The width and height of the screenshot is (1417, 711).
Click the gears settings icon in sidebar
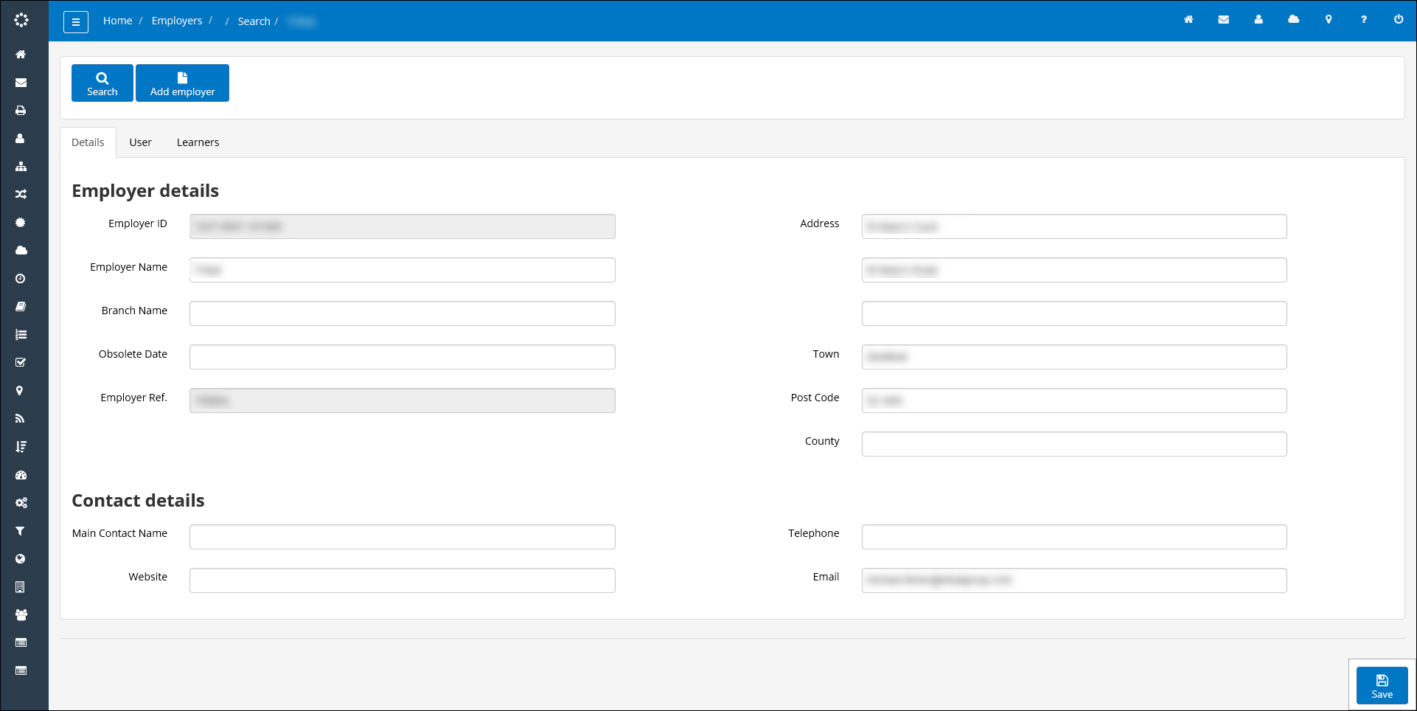point(20,502)
